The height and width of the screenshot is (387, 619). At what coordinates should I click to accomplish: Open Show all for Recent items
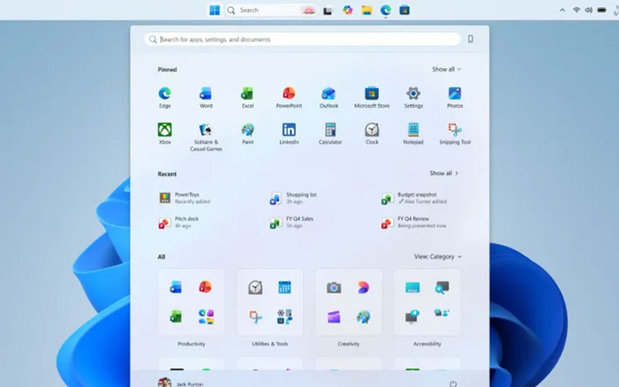tap(444, 173)
